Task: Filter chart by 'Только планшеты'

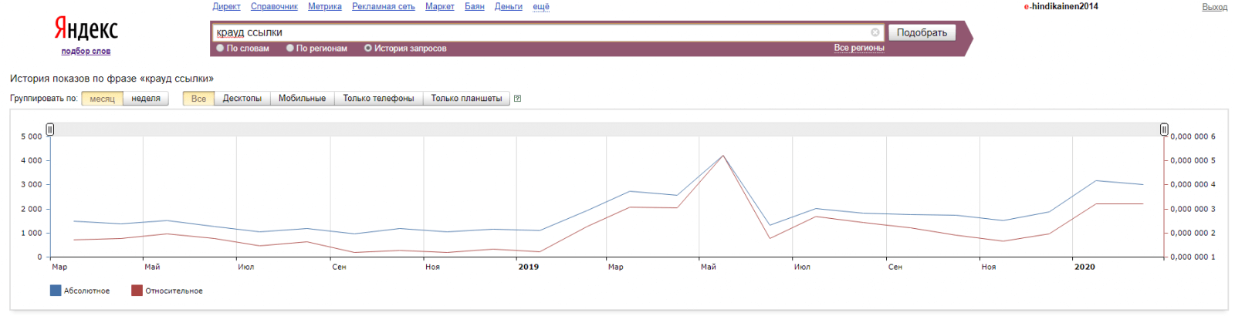Action: 466,99
